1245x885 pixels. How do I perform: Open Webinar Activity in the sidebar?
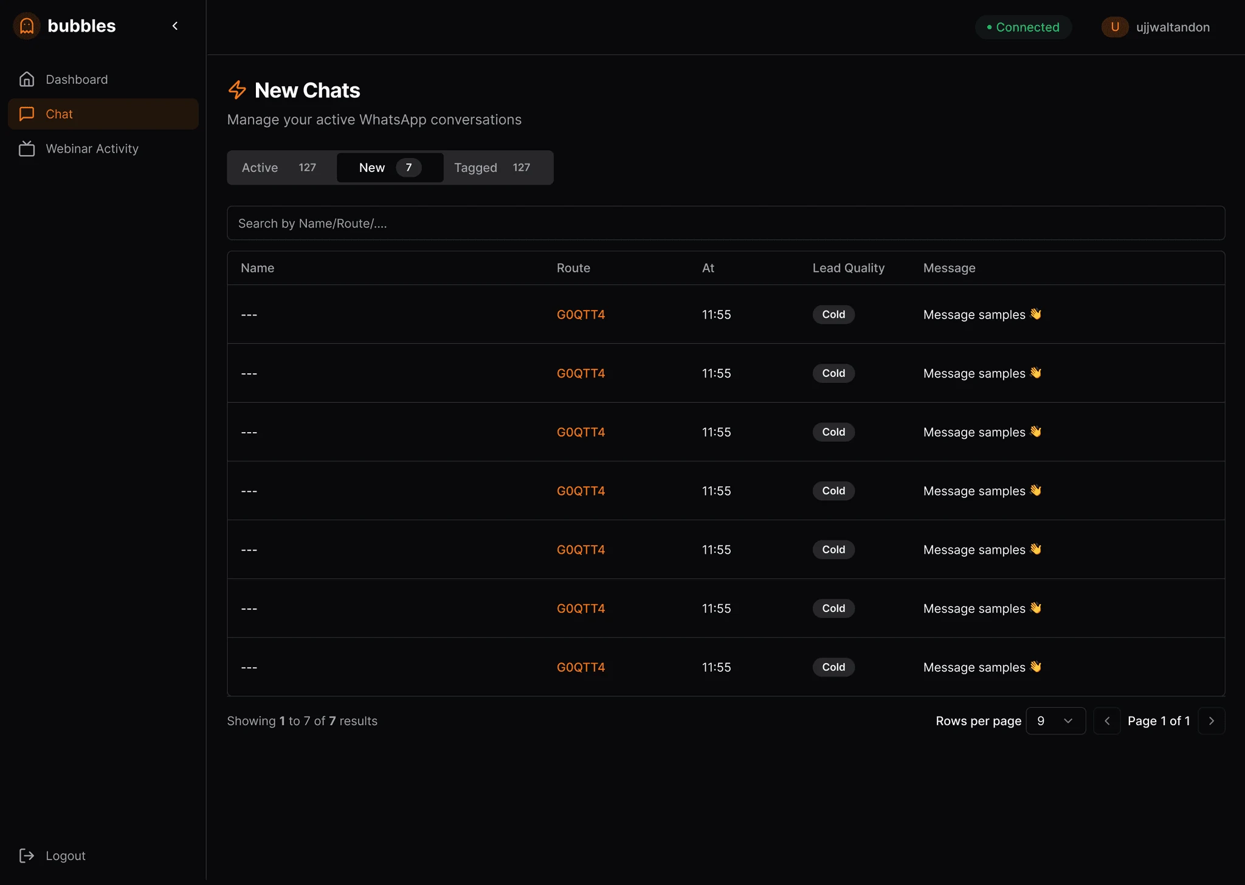103,148
